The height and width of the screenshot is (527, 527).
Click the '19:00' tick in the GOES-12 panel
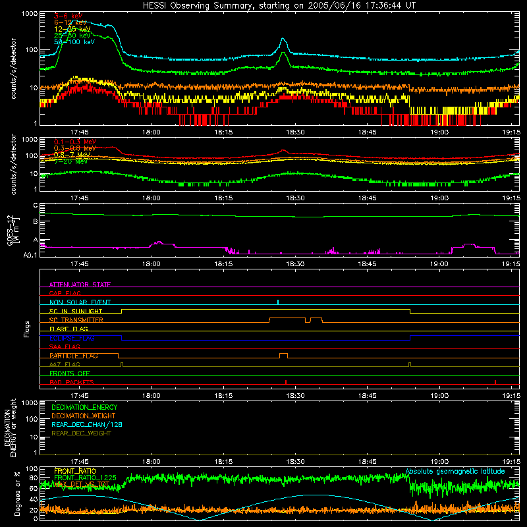pyautogui.click(x=439, y=264)
